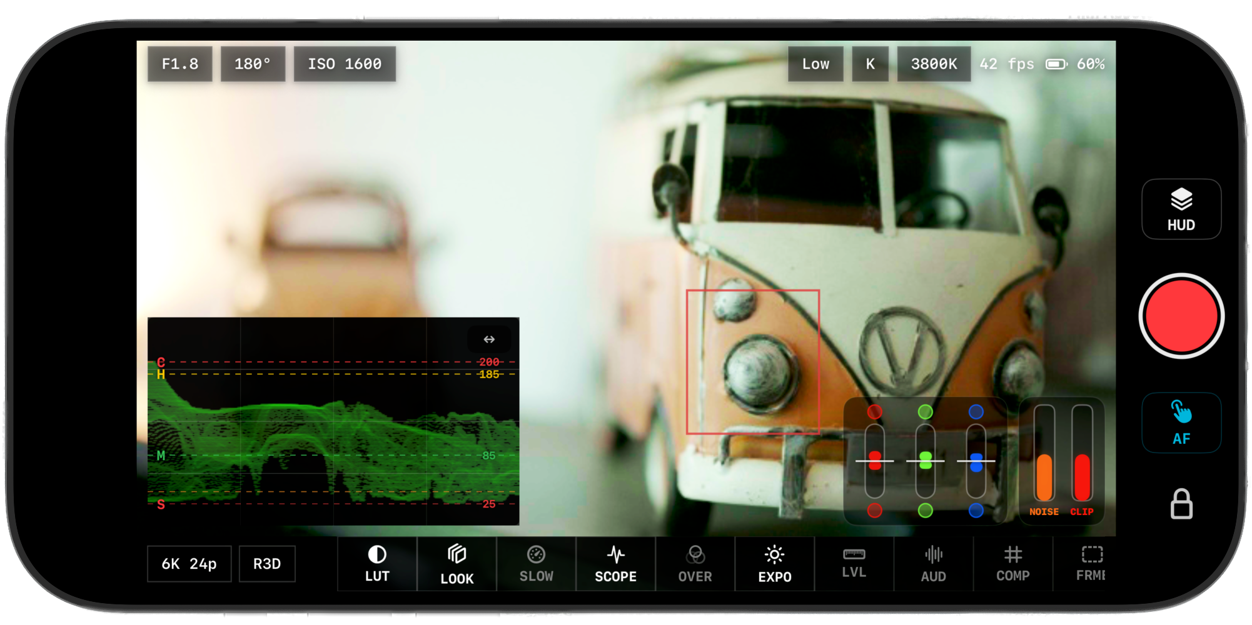Click the lock icon
Screen dimensions: 1252x625
tap(1181, 504)
